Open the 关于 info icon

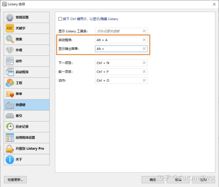[x=10, y=160]
